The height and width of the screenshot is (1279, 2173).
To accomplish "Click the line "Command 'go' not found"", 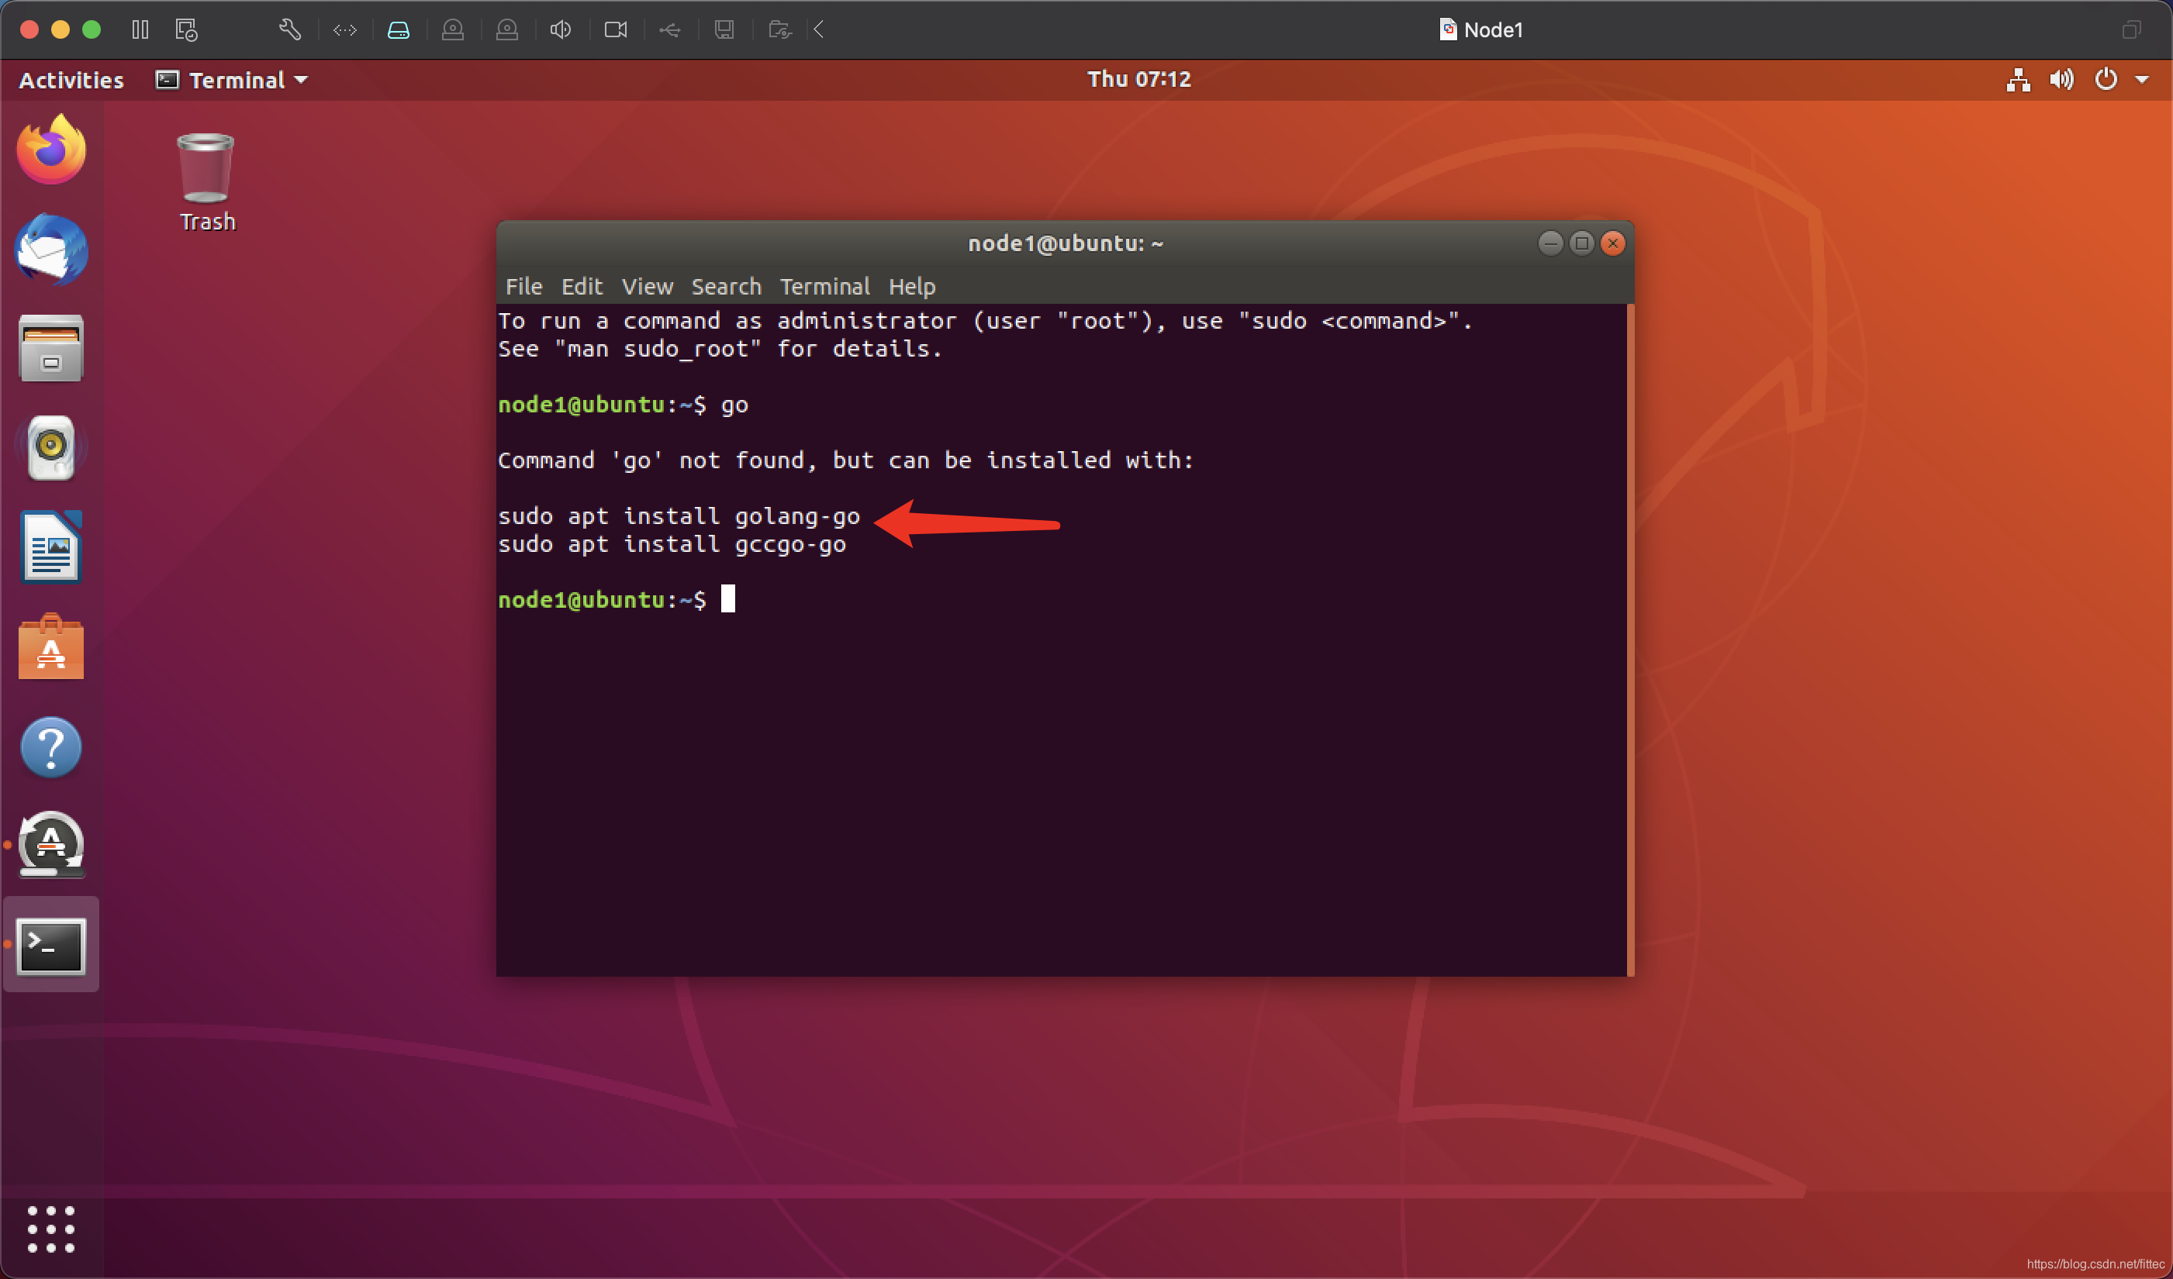I will (846, 460).
